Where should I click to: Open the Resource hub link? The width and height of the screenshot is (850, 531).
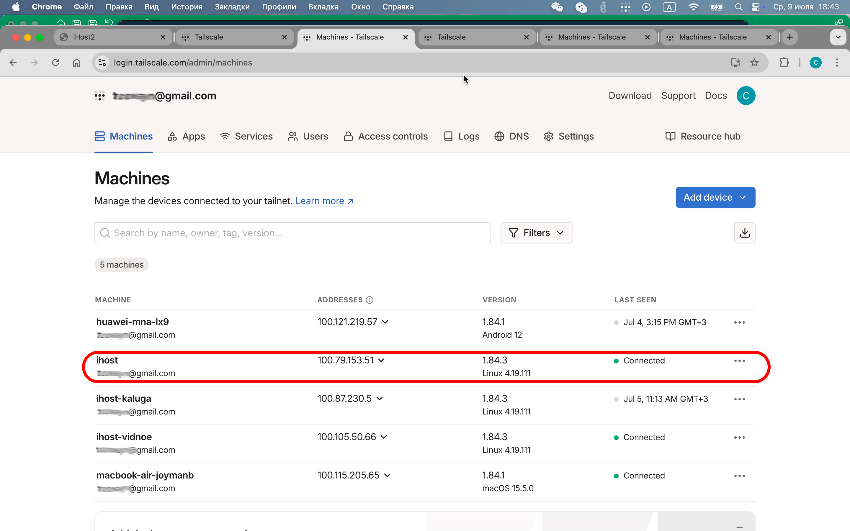pyautogui.click(x=703, y=136)
